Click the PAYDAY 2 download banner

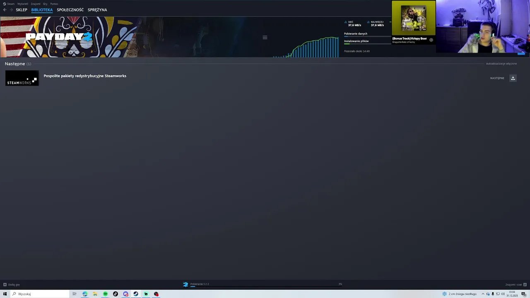[x=68, y=37]
